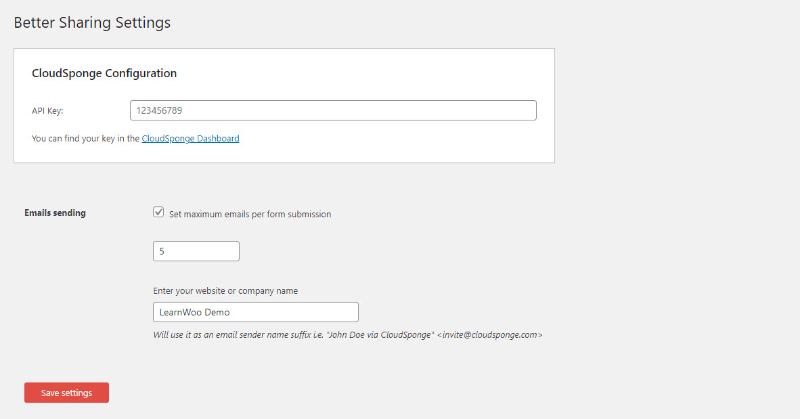The height and width of the screenshot is (419, 800).
Task: Select the maximum emails number field showing 5
Action: (x=196, y=250)
